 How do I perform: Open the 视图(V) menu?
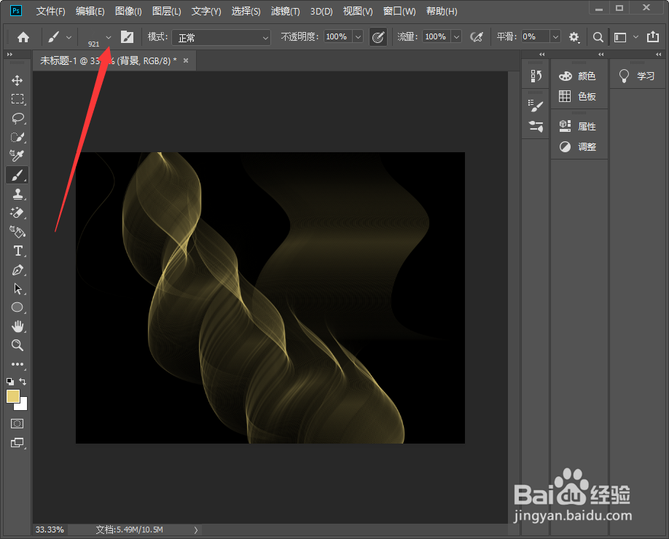click(358, 12)
